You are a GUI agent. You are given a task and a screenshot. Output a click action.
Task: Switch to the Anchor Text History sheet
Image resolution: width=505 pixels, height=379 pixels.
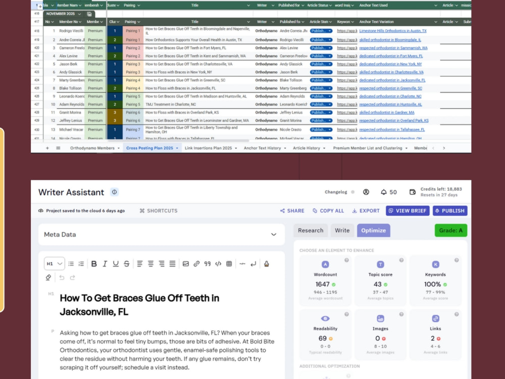(x=262, y=148)
